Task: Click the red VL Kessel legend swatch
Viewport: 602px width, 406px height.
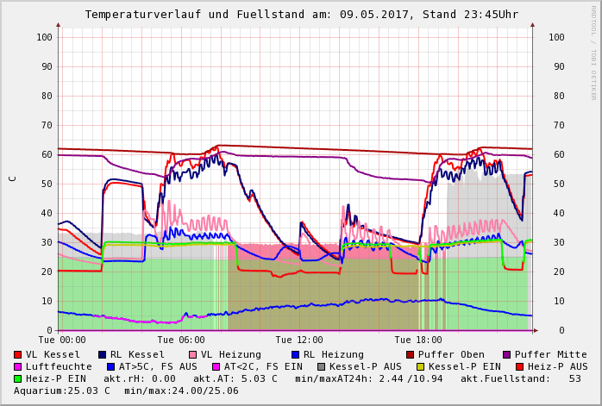Action: (x=18, y=354)
